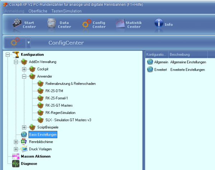Screen dimensions: 215x170
Task: Click the Cockpit package icon
Action: coord(32,69)
